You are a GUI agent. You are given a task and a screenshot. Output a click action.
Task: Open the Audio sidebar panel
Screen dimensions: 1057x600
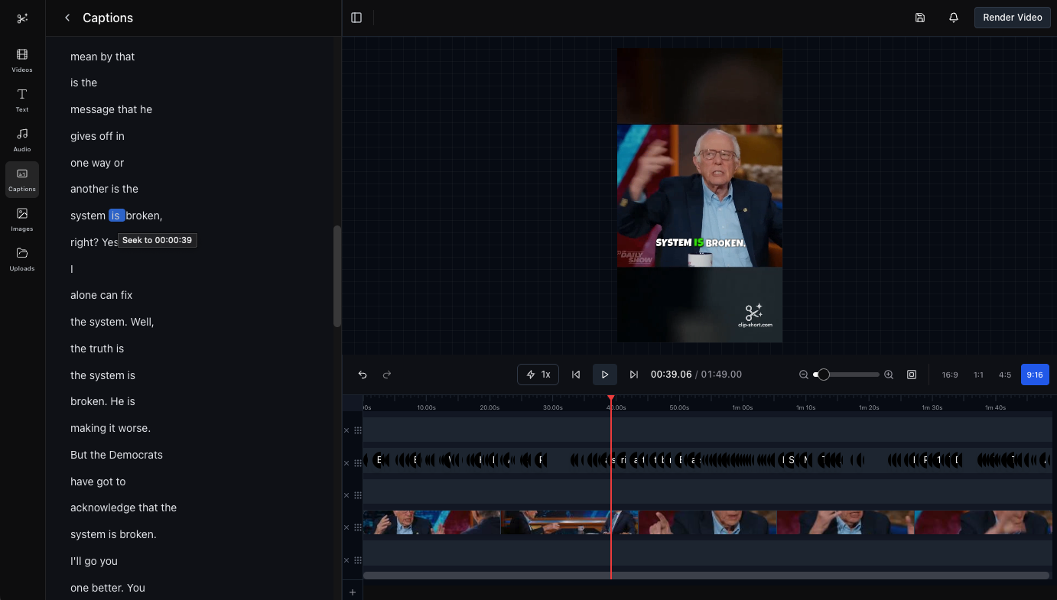22,140
